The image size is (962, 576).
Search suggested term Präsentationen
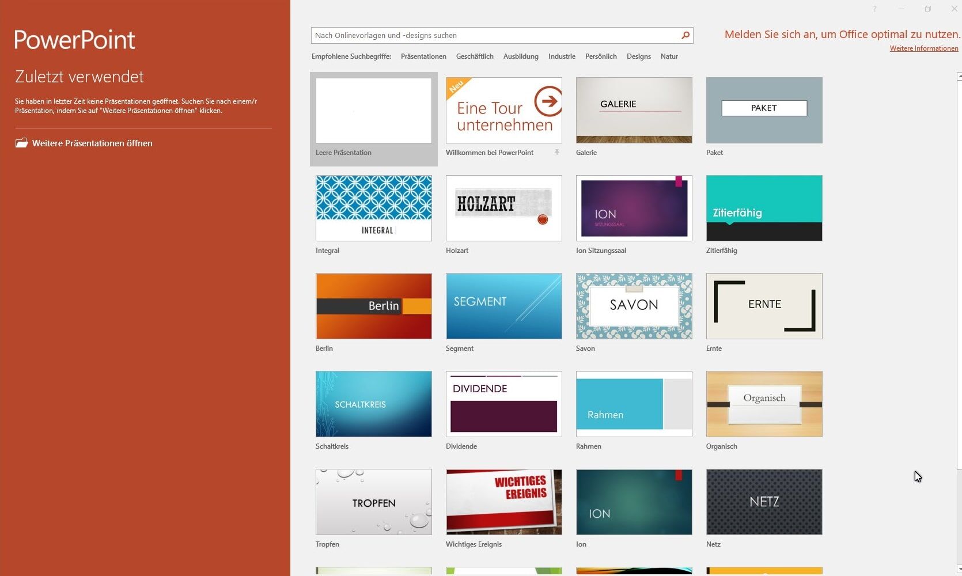click(423, 56)
